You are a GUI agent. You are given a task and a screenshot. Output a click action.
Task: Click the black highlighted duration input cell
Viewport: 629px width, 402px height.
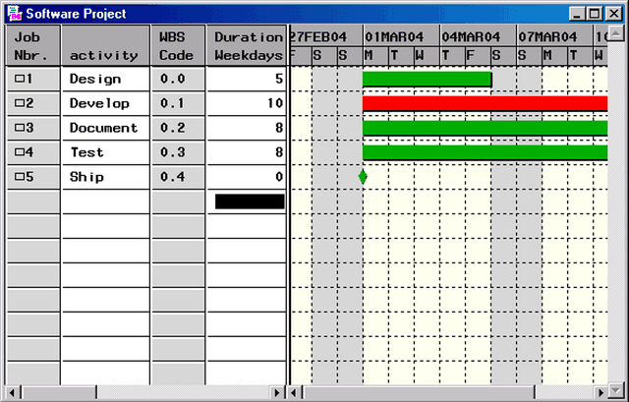250,201
